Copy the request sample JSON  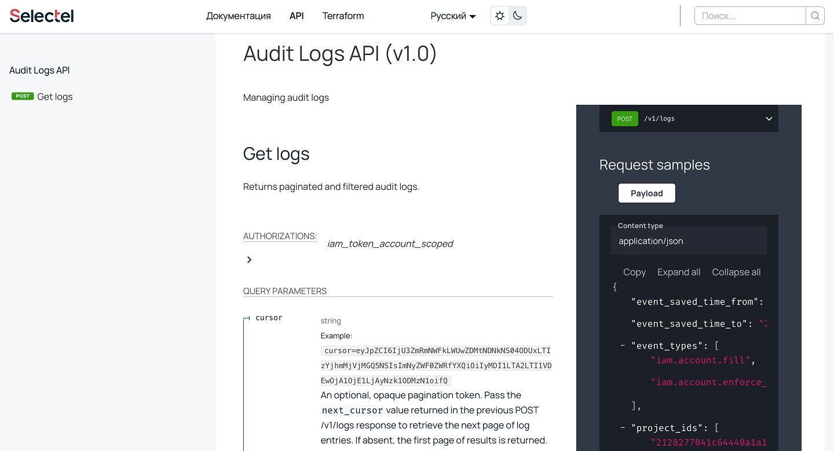tap(634, 272)
